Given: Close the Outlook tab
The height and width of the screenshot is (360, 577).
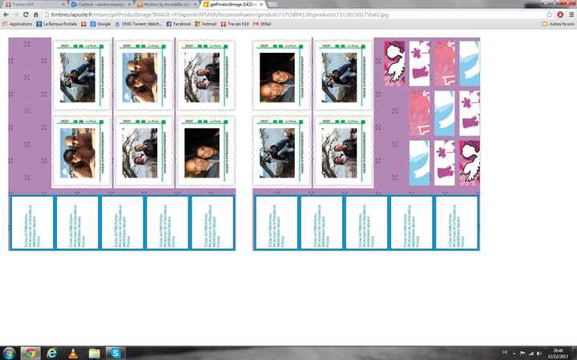Looking at the screenshot, I should click(x=129, y=5).
